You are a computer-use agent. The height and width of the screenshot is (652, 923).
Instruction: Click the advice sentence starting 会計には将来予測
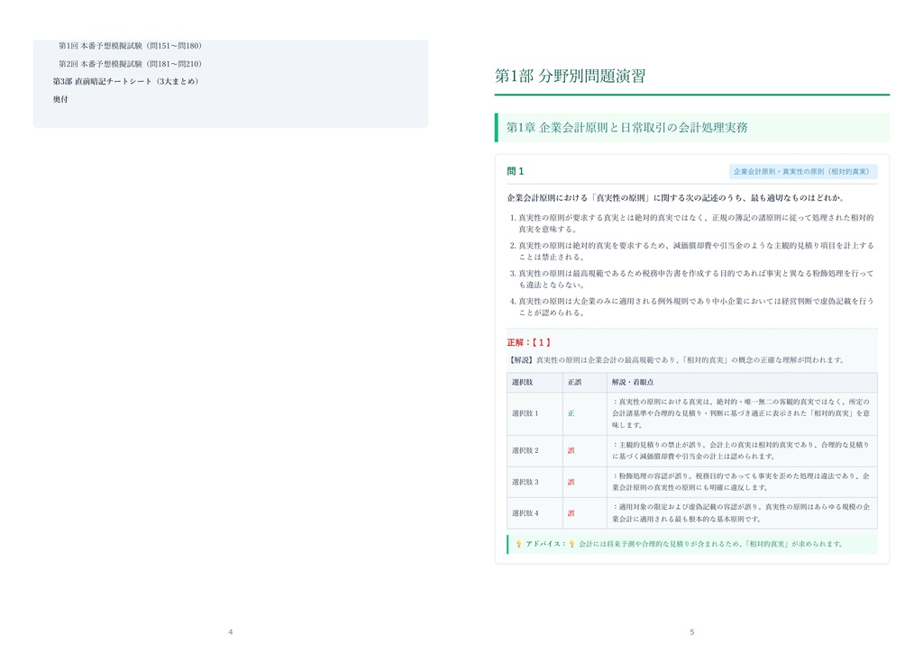(x=711, y=545)
